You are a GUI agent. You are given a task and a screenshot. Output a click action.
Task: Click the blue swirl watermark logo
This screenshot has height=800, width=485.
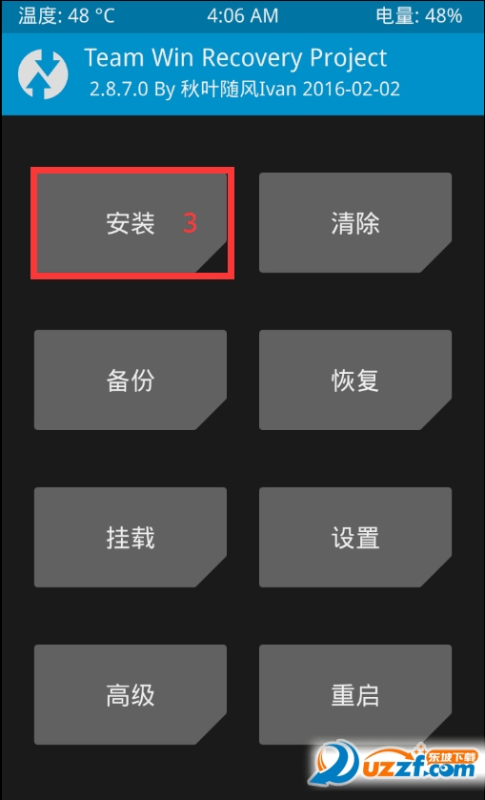tap(333, 766)
